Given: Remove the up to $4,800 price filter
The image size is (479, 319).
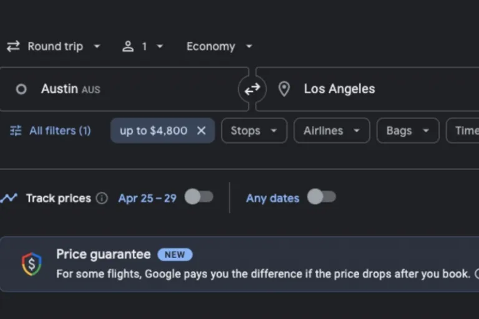Looking at the screenshot, I should pos(201,131).
